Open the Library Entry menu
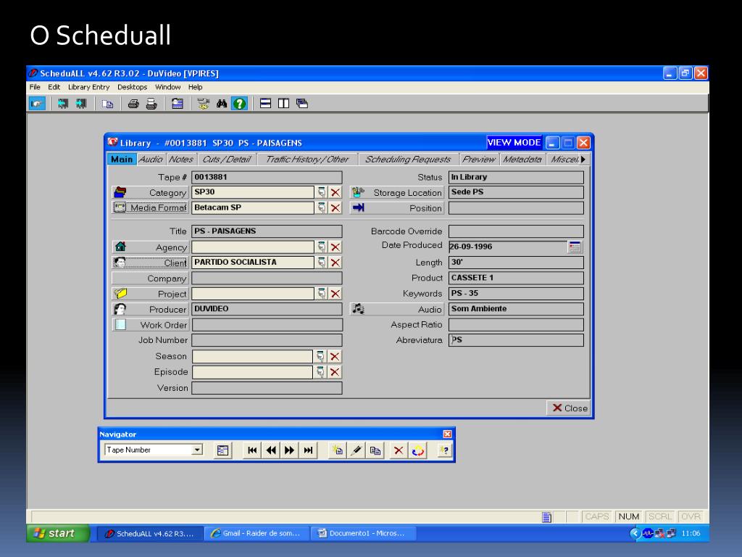The height and width of the screenshot is (557, 742). click(x=88, y=87)
